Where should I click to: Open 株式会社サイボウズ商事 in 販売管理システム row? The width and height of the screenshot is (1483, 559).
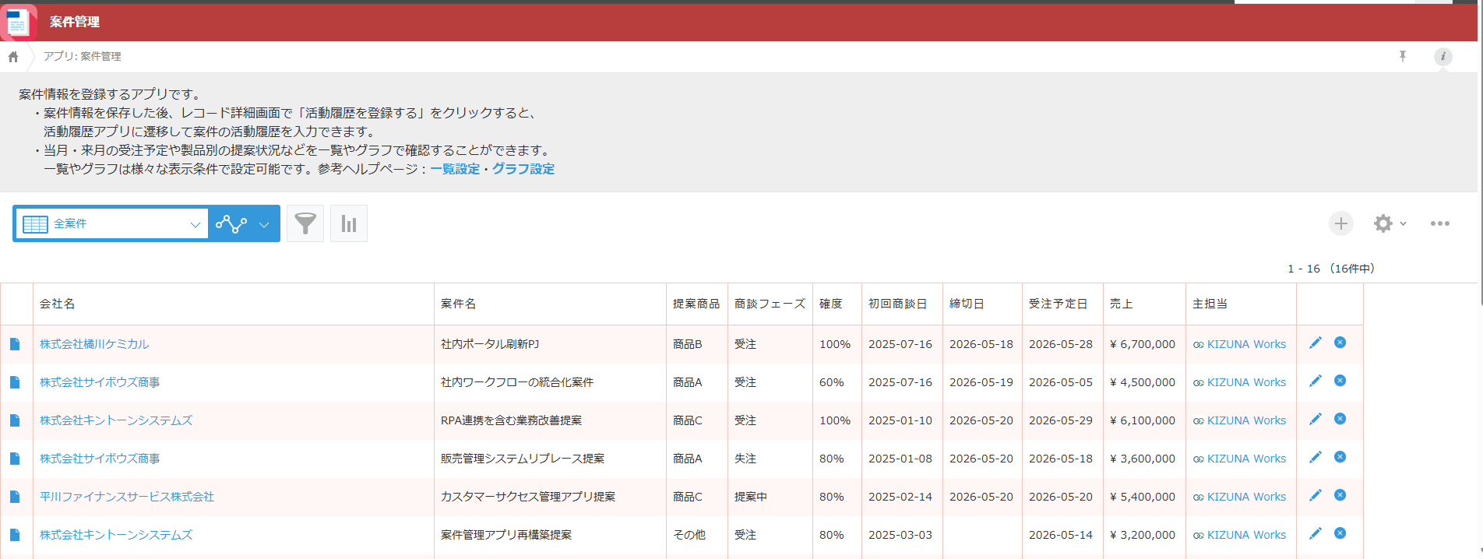click(x=100, y=459)
